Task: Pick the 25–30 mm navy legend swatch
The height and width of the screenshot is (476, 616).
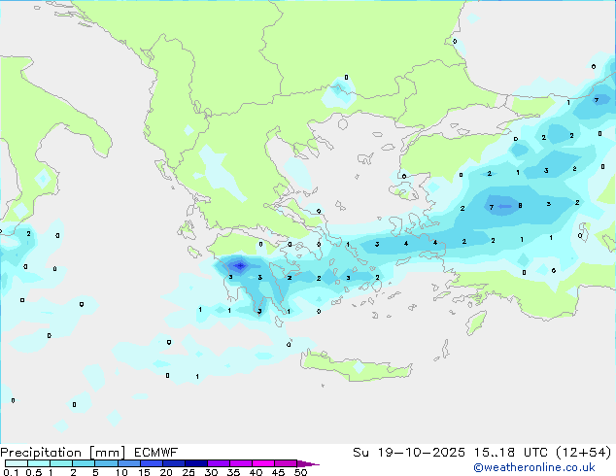Action: coord(196,463)
